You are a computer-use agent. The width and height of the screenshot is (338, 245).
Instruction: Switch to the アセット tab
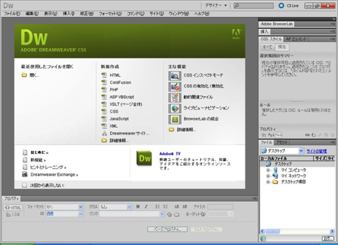pyautogui.click(x=282, y=142)
